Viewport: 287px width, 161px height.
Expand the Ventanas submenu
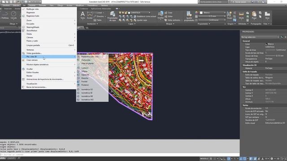(x=49, y=50)
